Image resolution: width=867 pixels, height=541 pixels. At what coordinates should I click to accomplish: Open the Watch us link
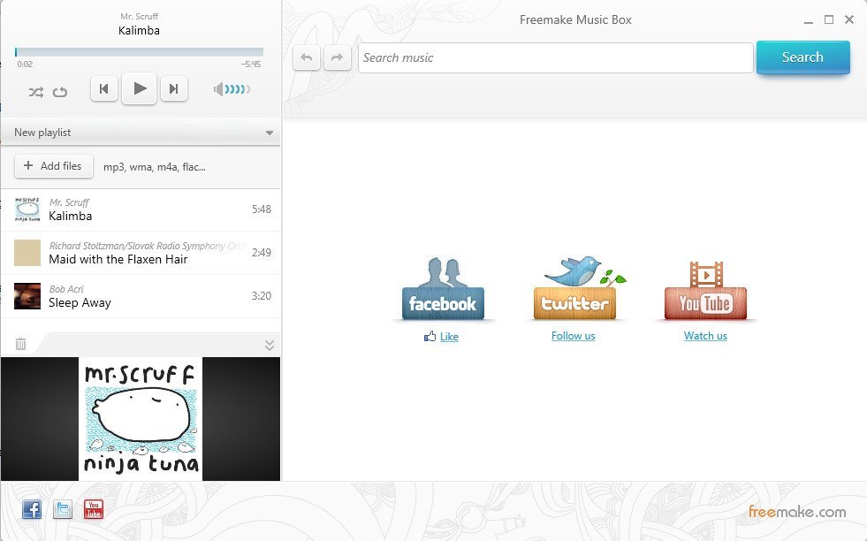click(x=705, y=336)
